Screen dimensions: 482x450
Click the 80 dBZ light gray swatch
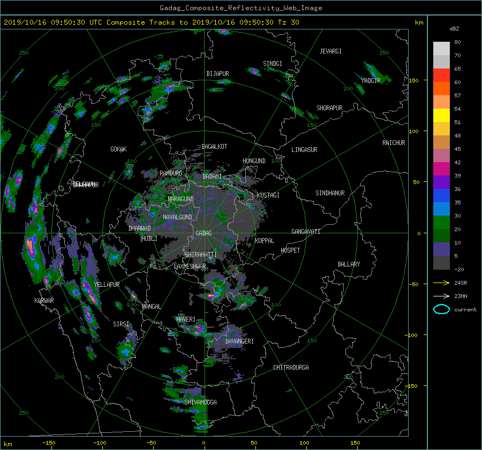441,49
